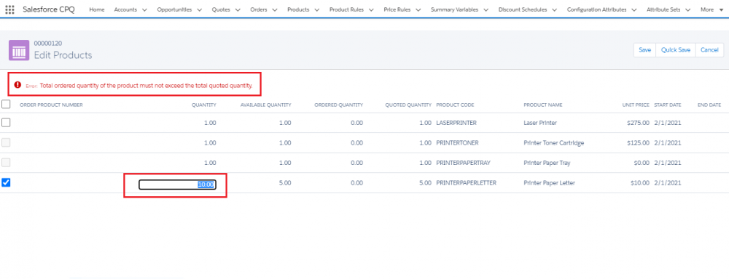
Task: Click the Product Code column header
Action: click(x=455, y=105)
